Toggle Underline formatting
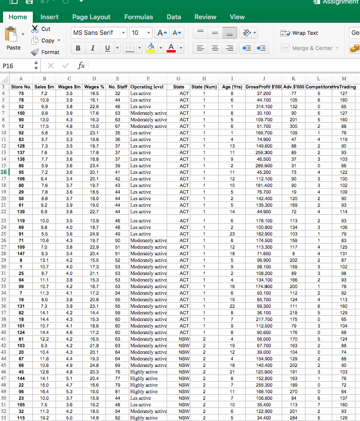 (x=108, y=48)
